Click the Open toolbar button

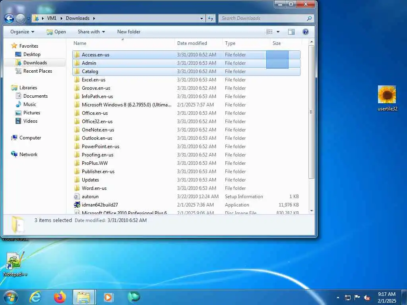click(x=56, y=32)
